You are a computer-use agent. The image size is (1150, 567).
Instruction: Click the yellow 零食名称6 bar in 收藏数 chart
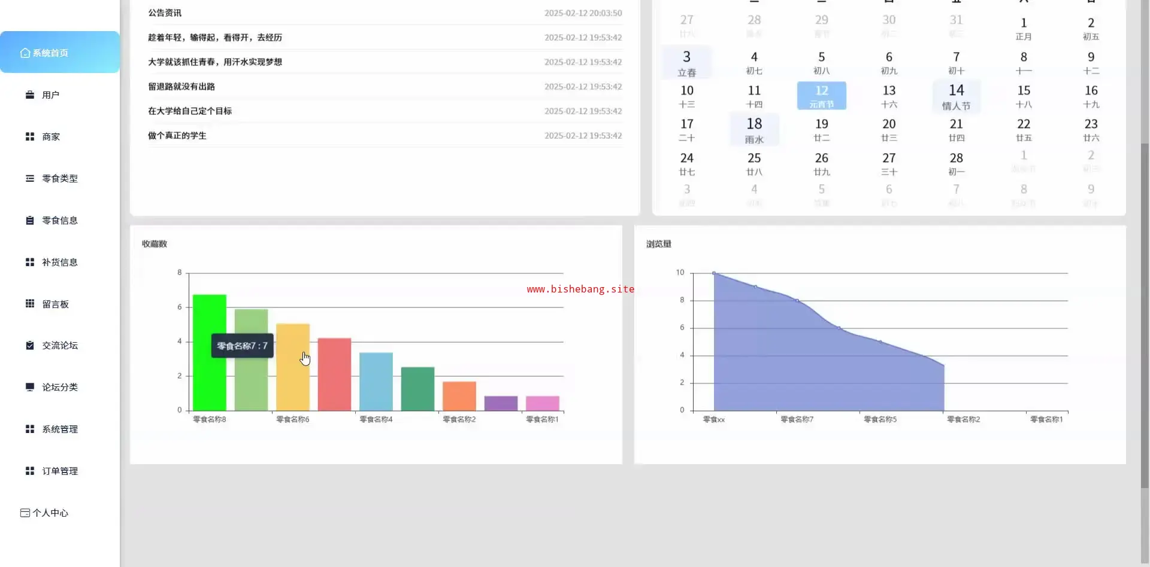coord(293,367)
